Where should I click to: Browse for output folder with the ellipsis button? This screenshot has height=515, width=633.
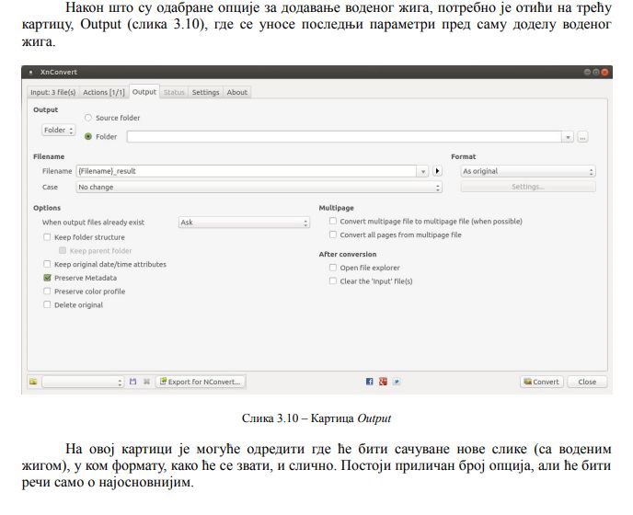pos(582,137)
